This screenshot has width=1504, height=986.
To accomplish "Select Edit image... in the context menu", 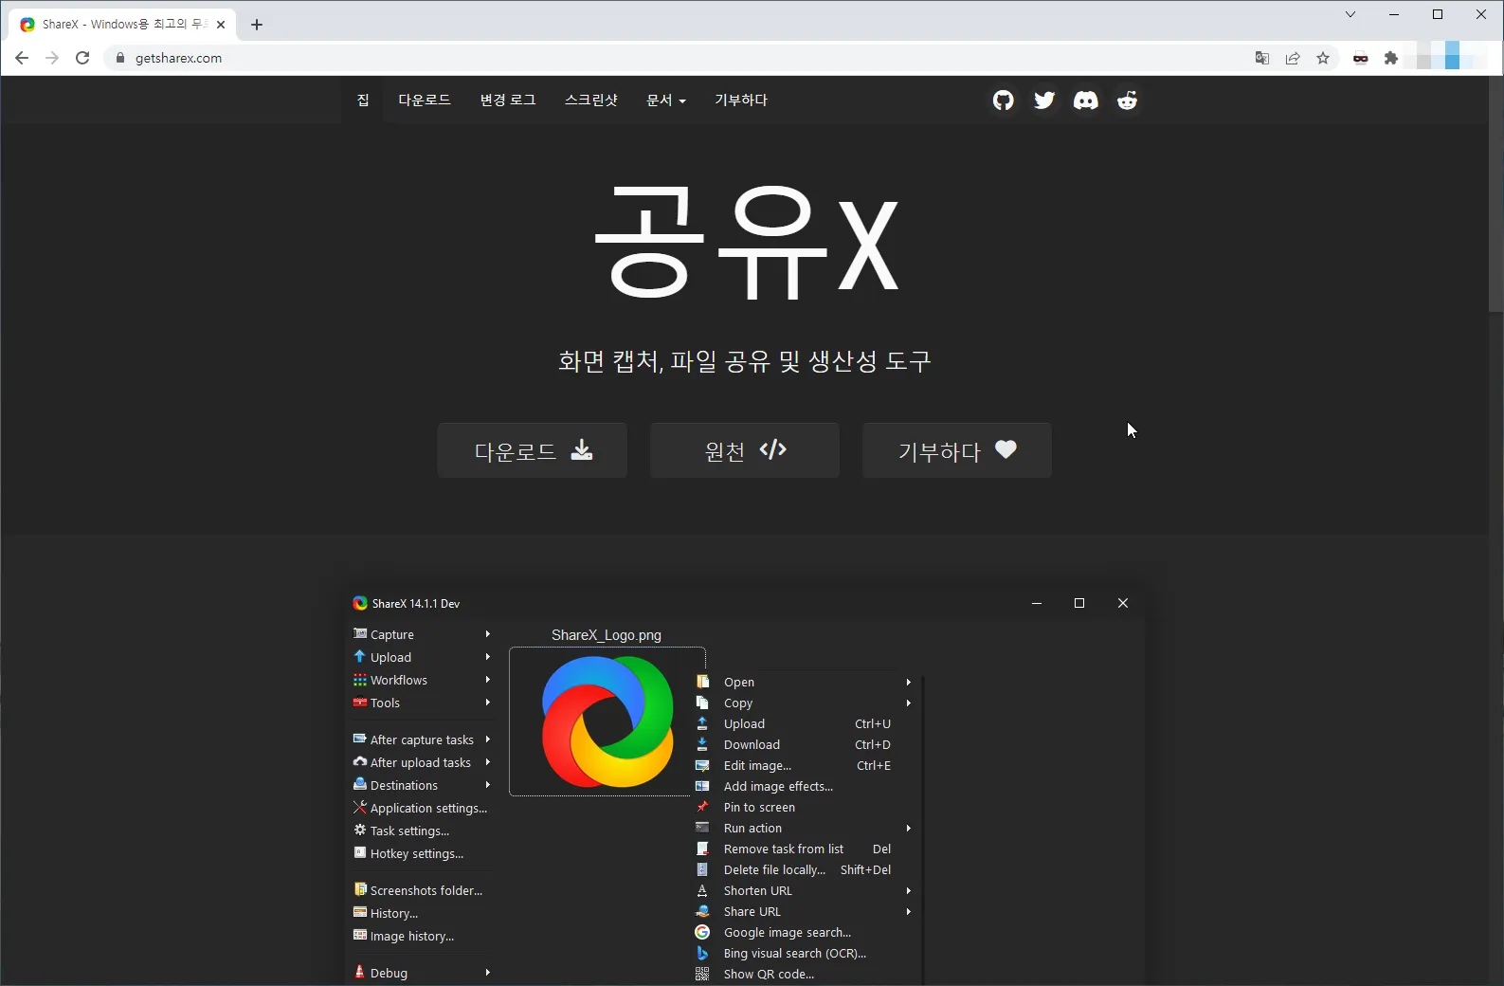I will click(x=804, y=765).
